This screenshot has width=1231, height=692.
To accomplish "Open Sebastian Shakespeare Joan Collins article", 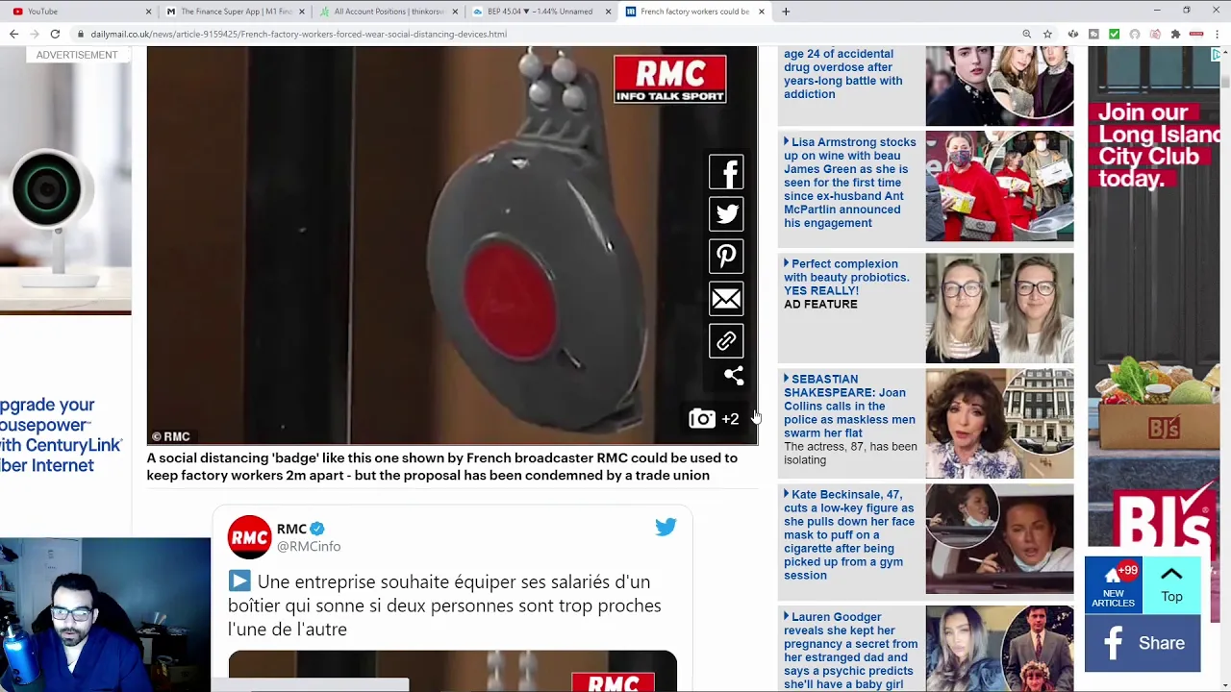I will pyautogui.click(x=850, y=419).
